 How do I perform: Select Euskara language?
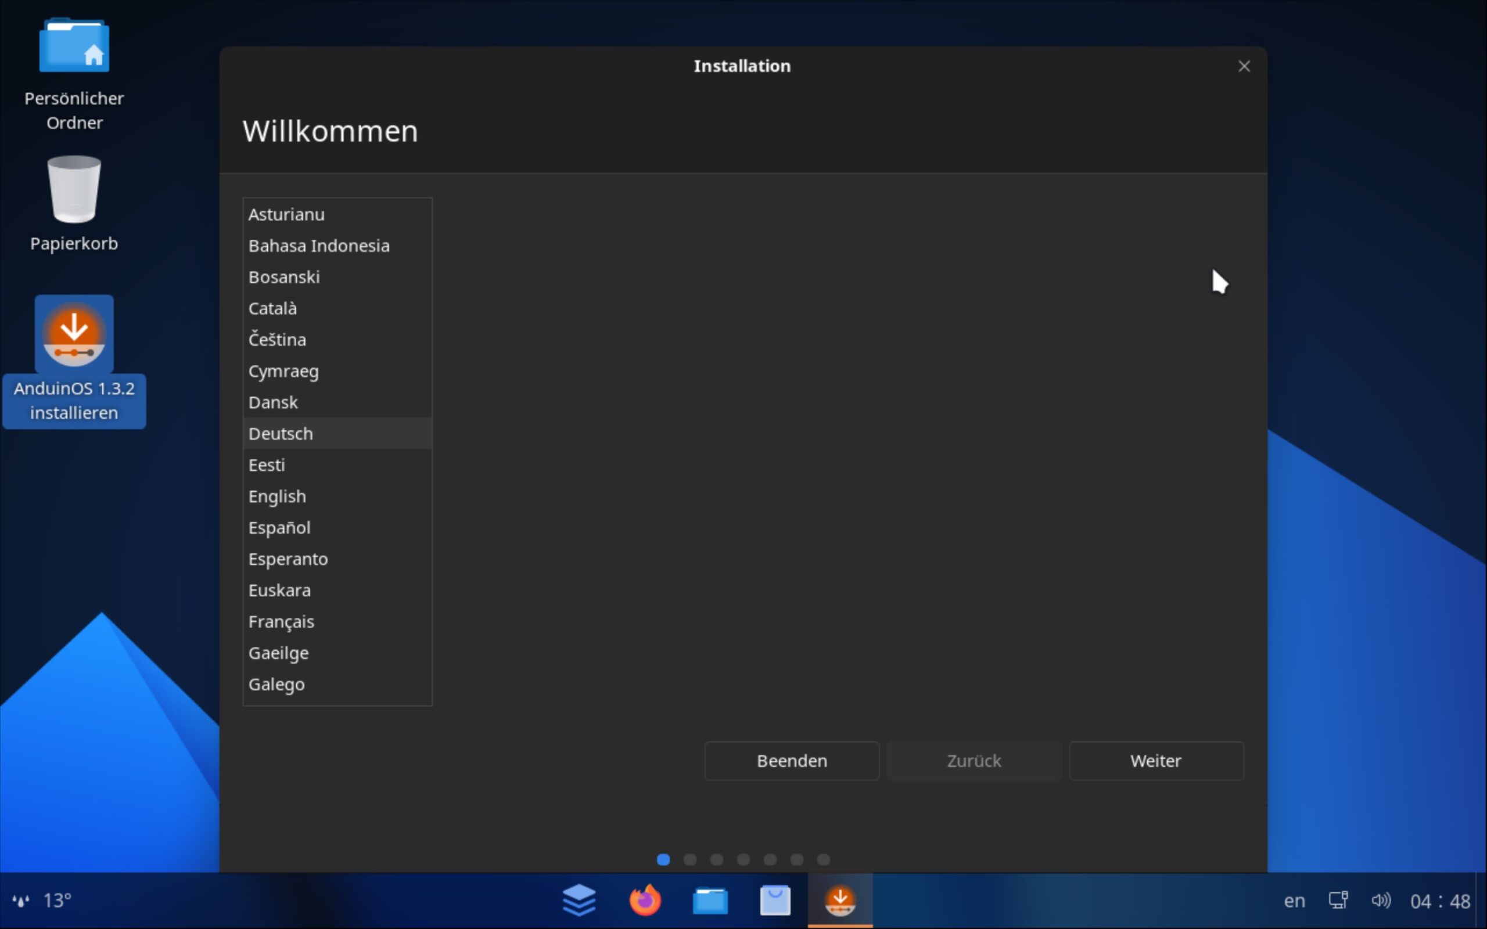click(x=338, y=590)
